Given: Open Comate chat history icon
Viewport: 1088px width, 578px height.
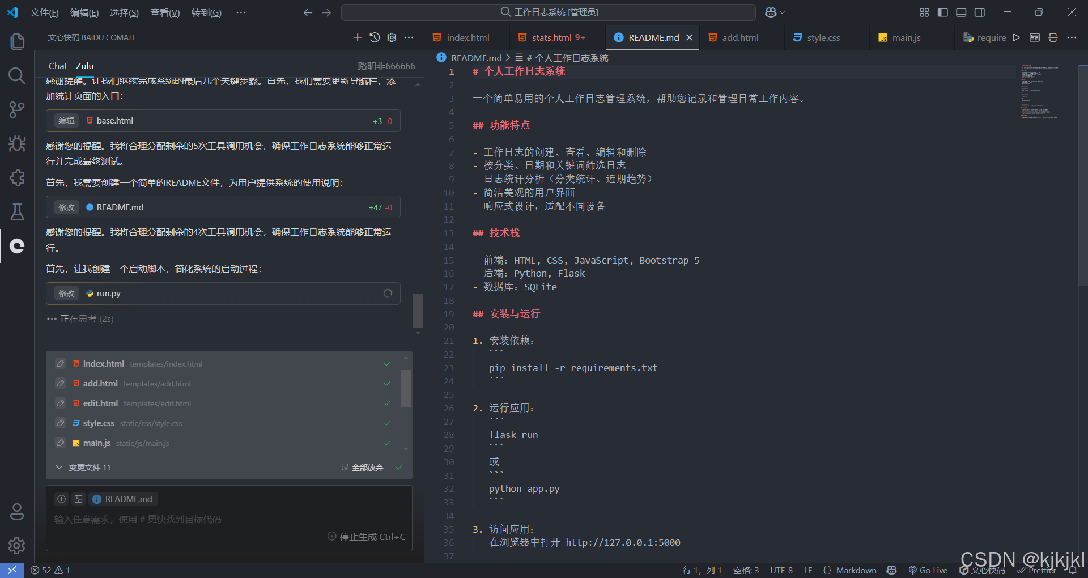Looking at the screenshot, I should point(375,37).
